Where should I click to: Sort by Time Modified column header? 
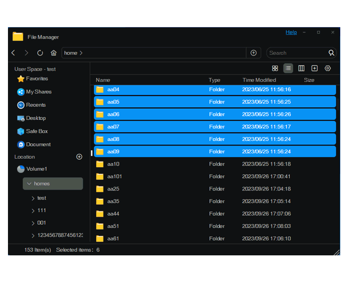pos(259,80)
